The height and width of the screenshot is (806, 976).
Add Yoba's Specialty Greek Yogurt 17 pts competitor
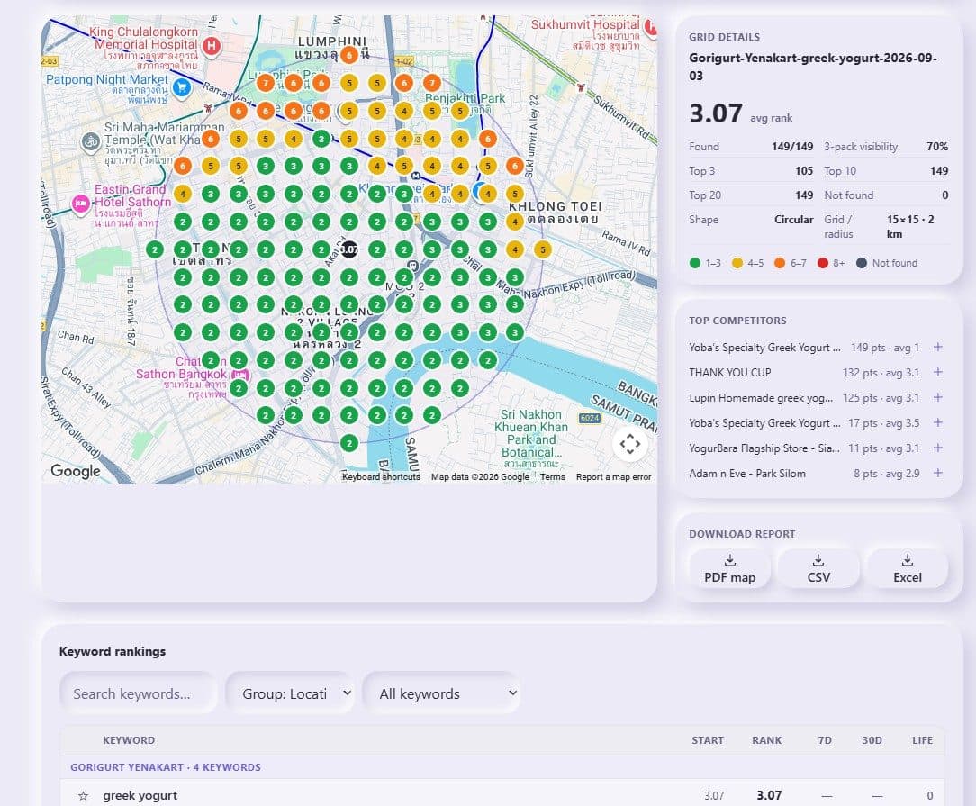point(938,422)
